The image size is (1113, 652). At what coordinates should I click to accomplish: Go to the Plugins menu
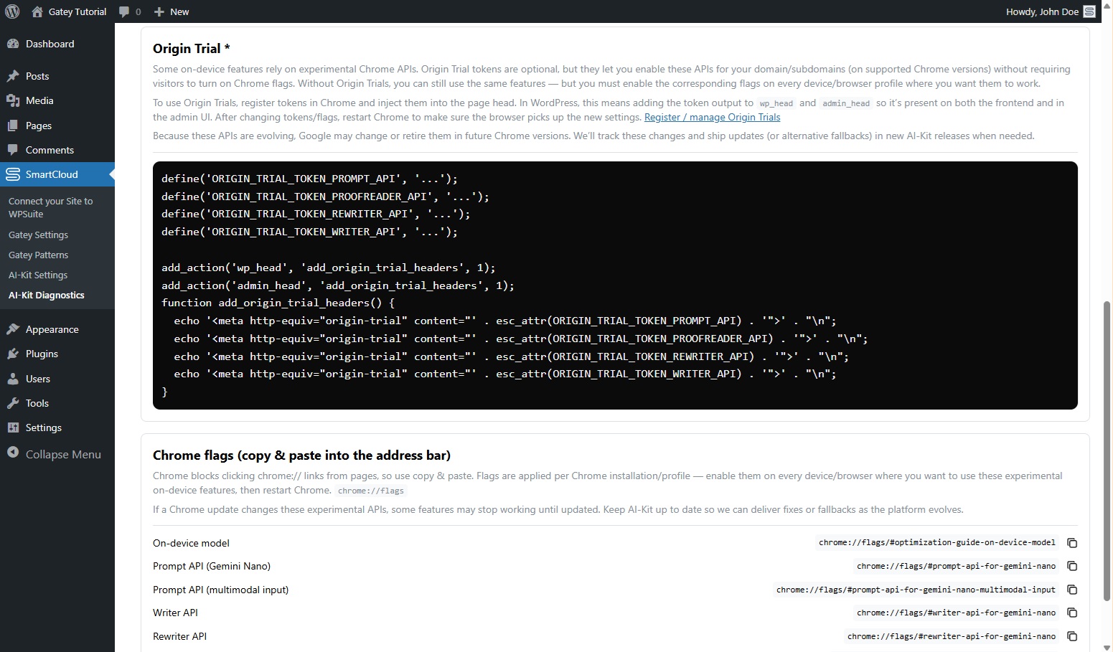(x=42, y=354)
